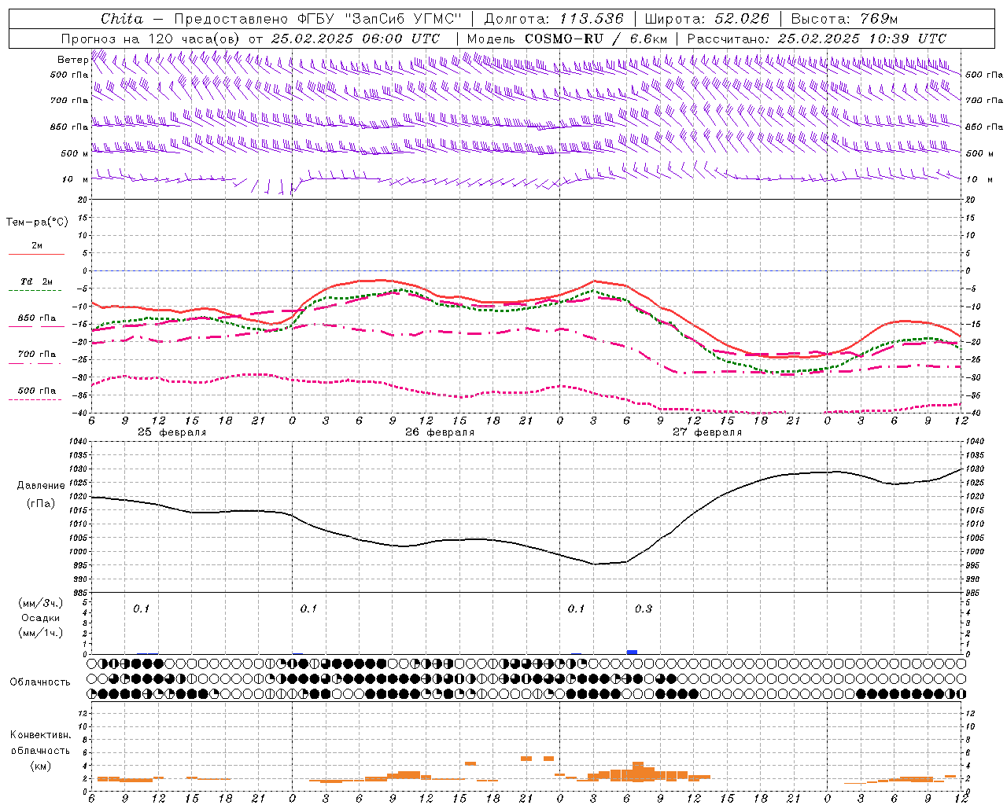The height and width of the screenshot is (805, 1007).
Task: Click the "27 февраля" date label
Action: 707,432
